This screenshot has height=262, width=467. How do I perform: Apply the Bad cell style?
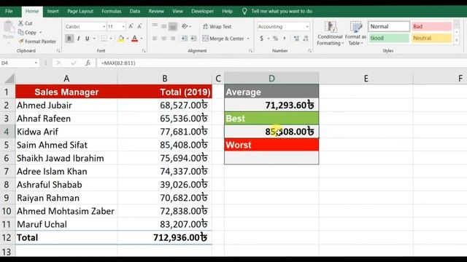(431, 26)
